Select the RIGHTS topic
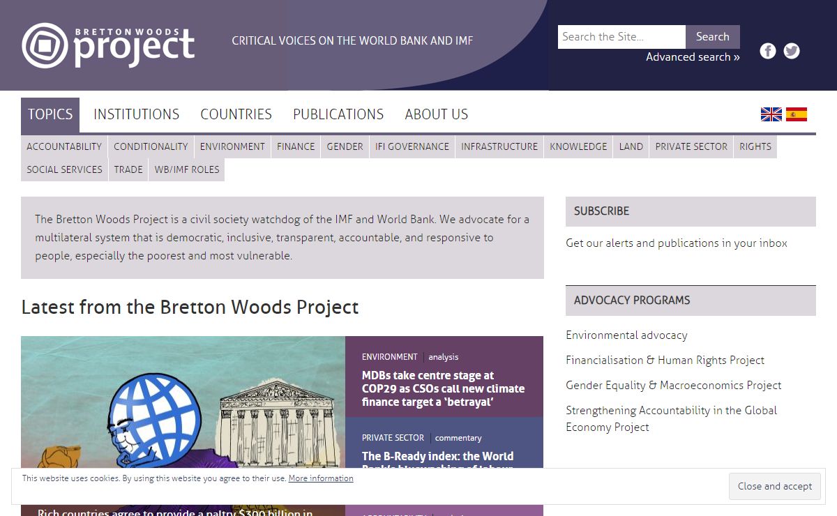Screen dimensions: 837x516 coord(755,146)
